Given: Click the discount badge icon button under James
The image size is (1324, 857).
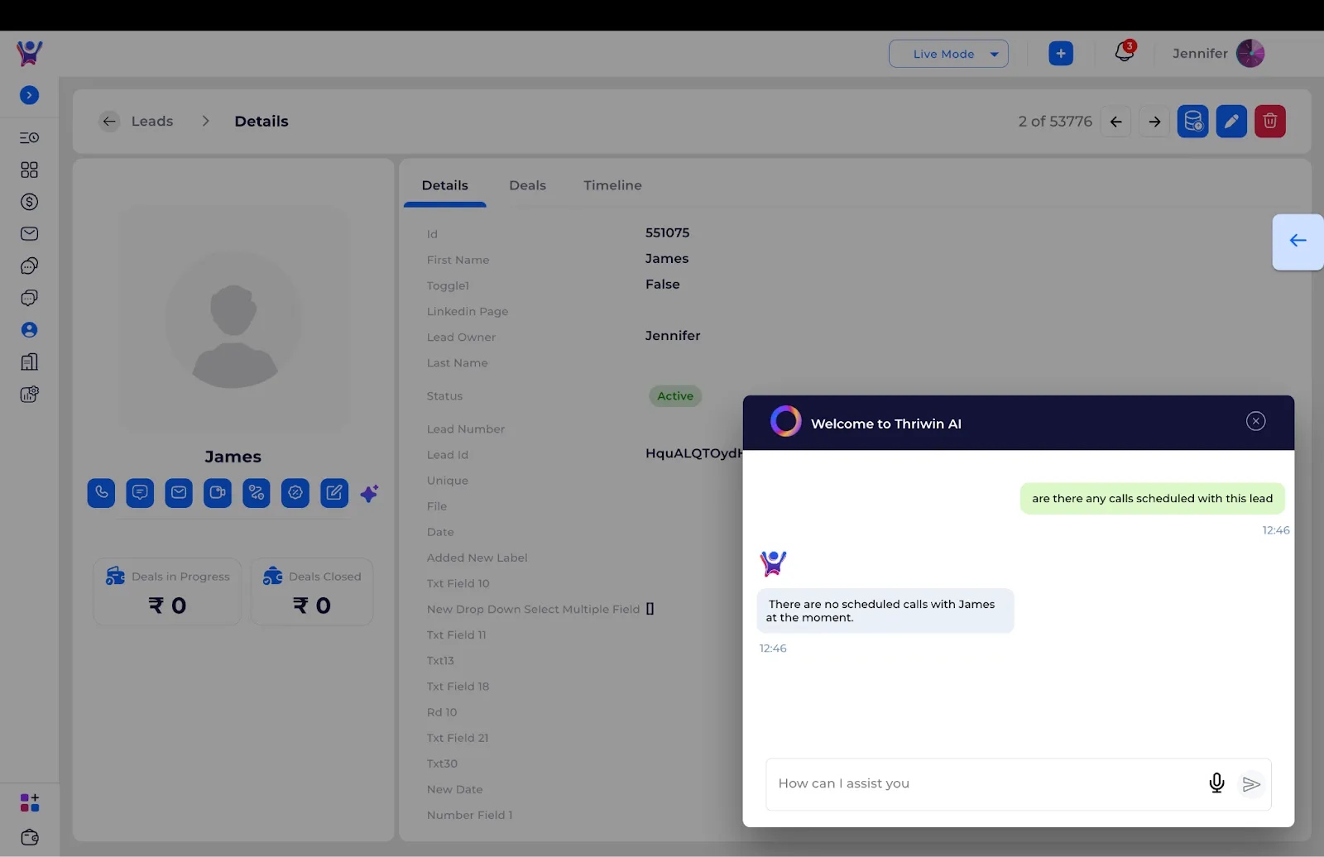Looking at the screenshot, I should click(295, 493).
